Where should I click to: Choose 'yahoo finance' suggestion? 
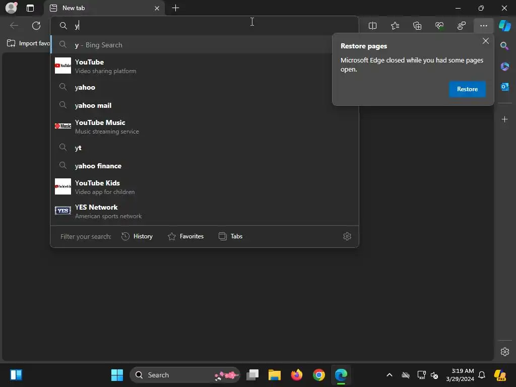[204, 166]
